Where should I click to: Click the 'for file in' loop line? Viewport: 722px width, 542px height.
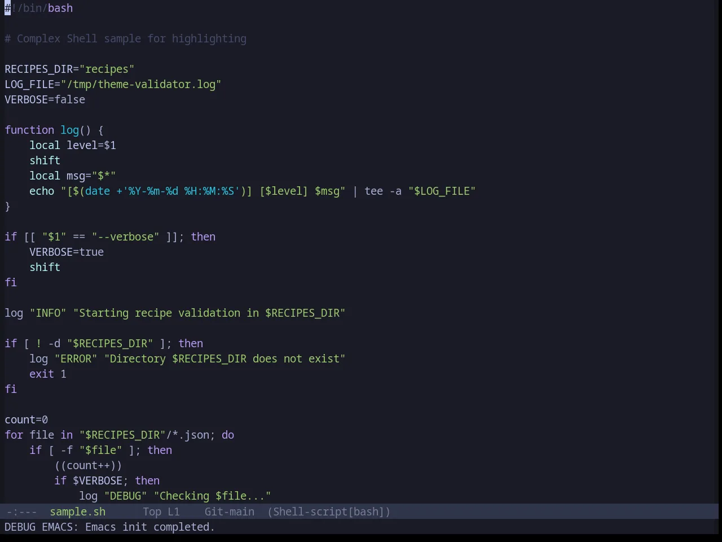[x=120, y=435]
